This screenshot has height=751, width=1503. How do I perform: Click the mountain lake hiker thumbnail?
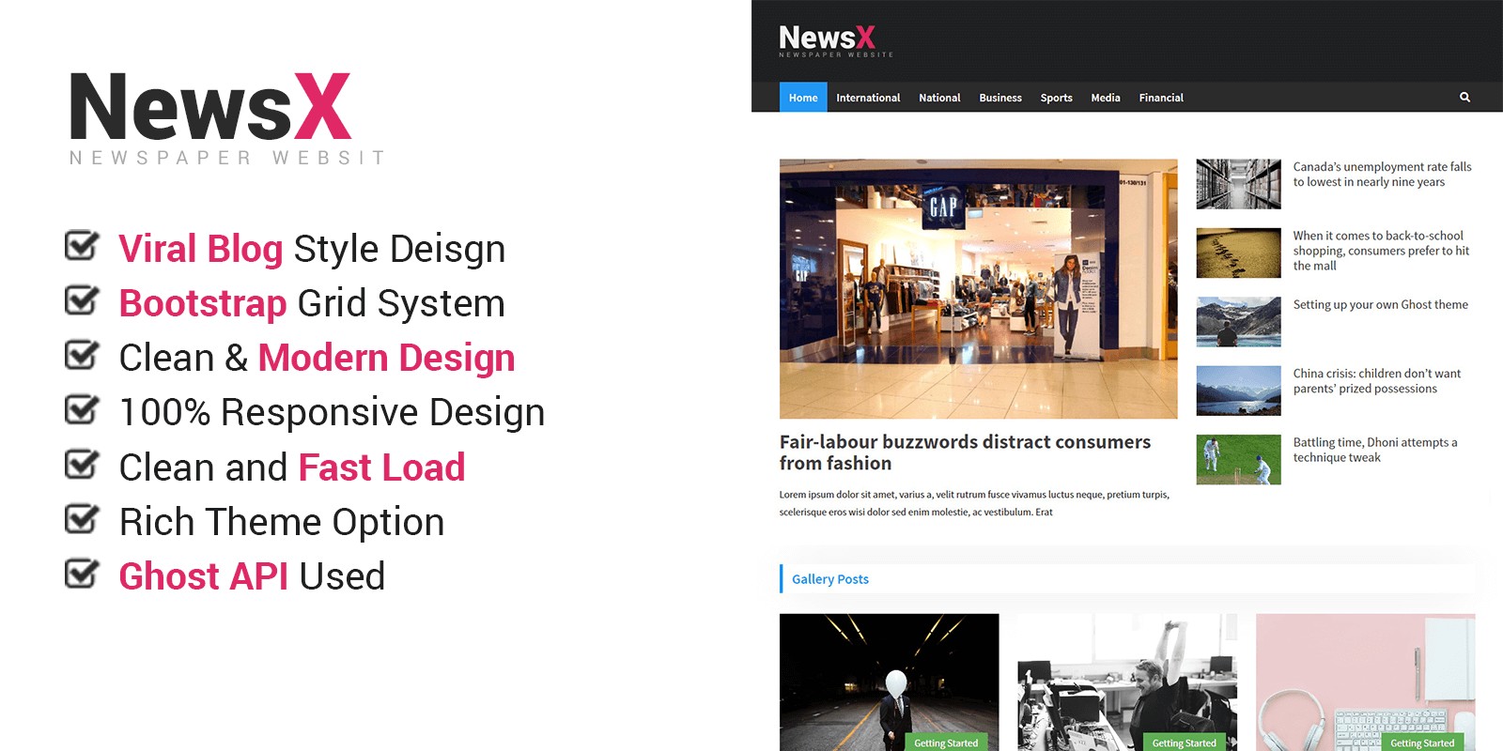(x=1238, y=322)
